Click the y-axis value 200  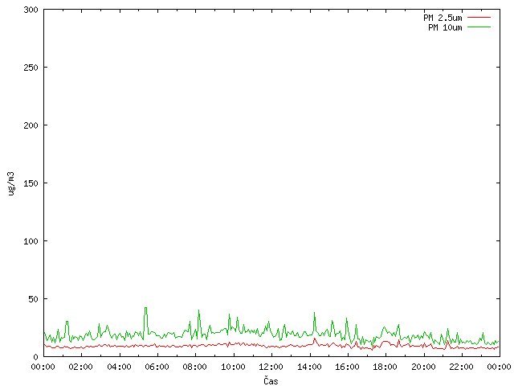point(31,125)
